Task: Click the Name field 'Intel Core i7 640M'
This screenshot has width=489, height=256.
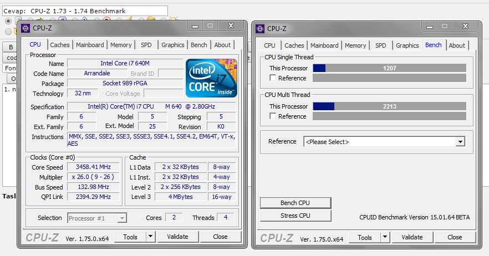Action: click(125, 63)
